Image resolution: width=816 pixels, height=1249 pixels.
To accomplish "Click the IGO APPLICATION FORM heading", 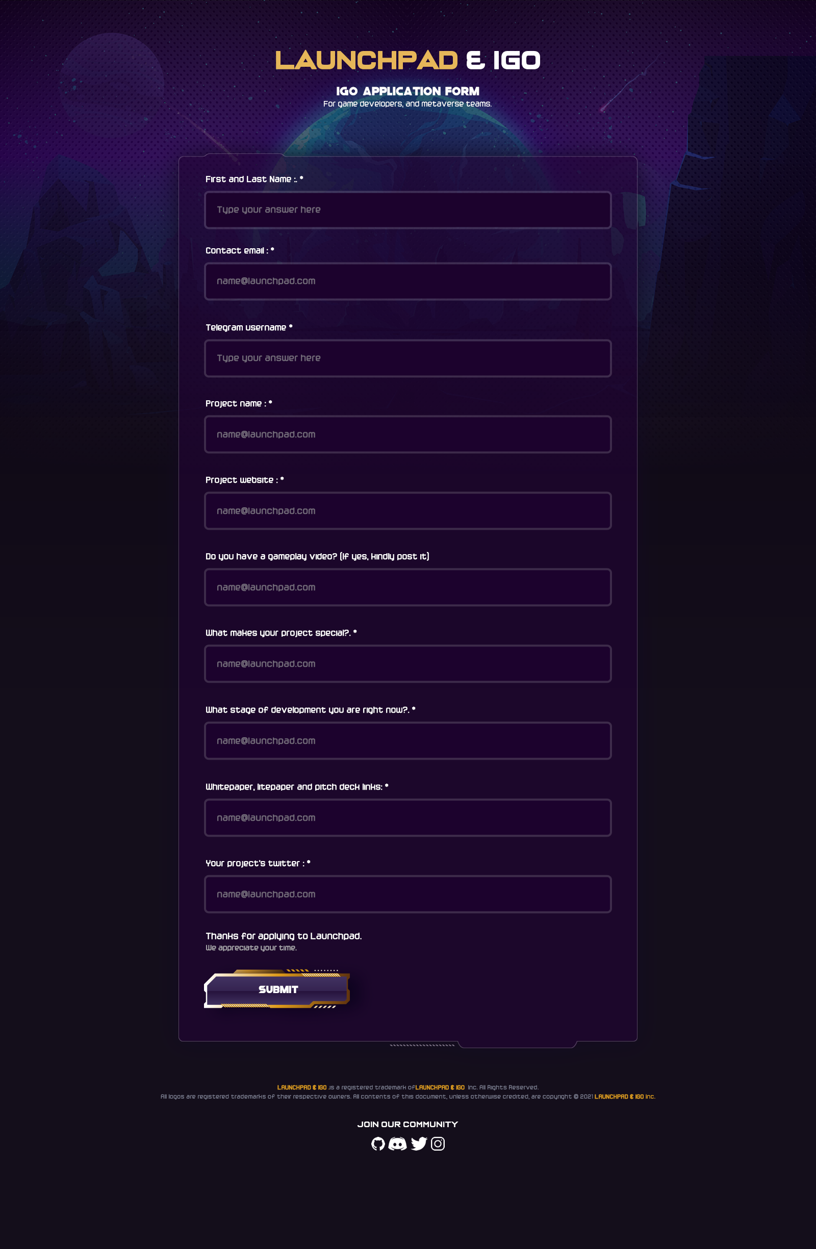I will pyautogui.click(x=407, y=91).
